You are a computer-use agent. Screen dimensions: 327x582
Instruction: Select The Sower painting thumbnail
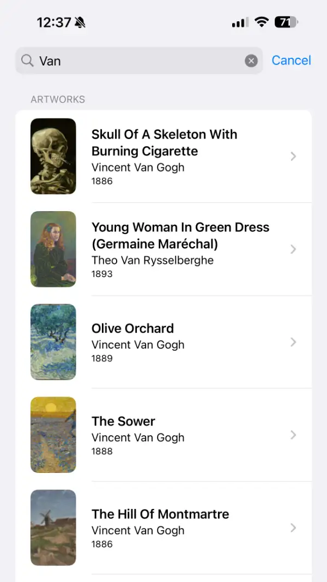tap(53, 435)
